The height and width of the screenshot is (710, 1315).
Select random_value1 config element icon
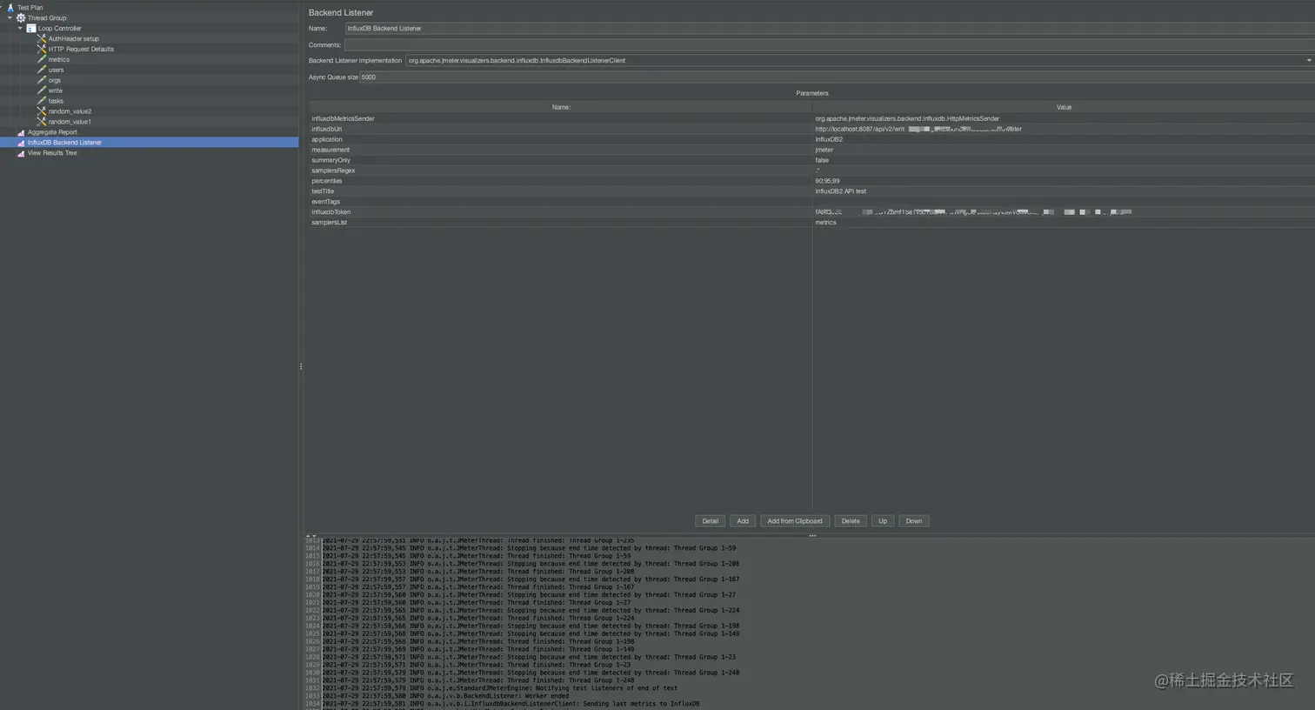(x=42, y=122)
